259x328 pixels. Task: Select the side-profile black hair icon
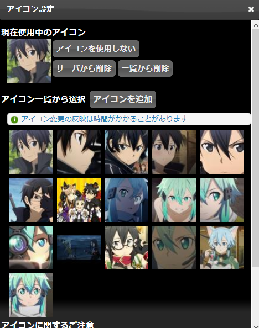click(x=79, y=152)
